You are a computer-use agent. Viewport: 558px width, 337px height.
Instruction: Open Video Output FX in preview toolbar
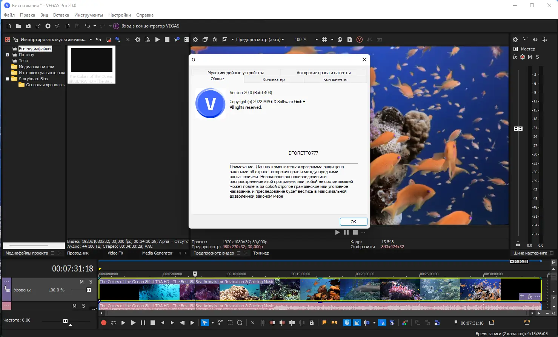(x=215, y=40)
